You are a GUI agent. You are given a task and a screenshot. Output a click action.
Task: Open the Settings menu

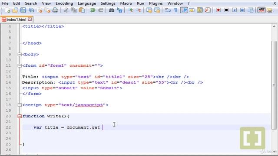coord(108,3)
